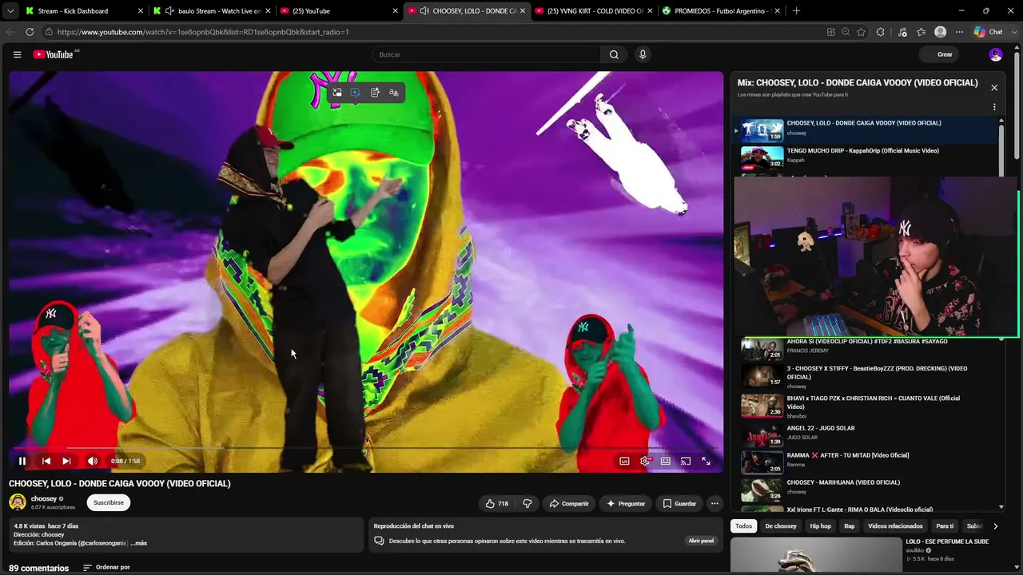The height and width of the screenshot is (575, 1023).
Task: Close the Mix playlist panel
Action: 994,88
